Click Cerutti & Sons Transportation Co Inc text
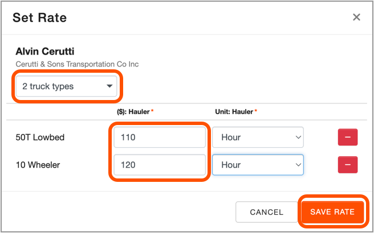The height and width of the screenshot is (233, 374). point(78,64)
